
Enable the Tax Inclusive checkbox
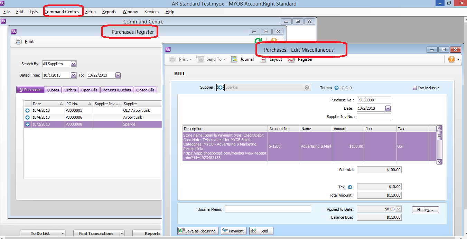(x=415, y=88)
